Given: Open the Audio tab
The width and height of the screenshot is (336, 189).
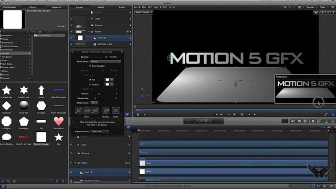Looking at the screenshot, I should click(122, 7).
